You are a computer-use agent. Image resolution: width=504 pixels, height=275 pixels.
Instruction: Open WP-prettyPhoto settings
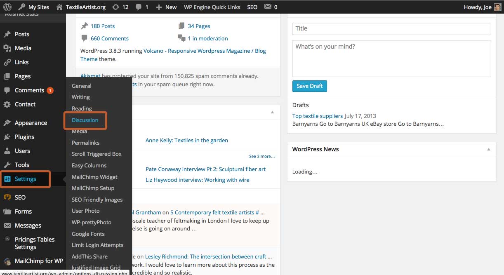click(92, 222)
